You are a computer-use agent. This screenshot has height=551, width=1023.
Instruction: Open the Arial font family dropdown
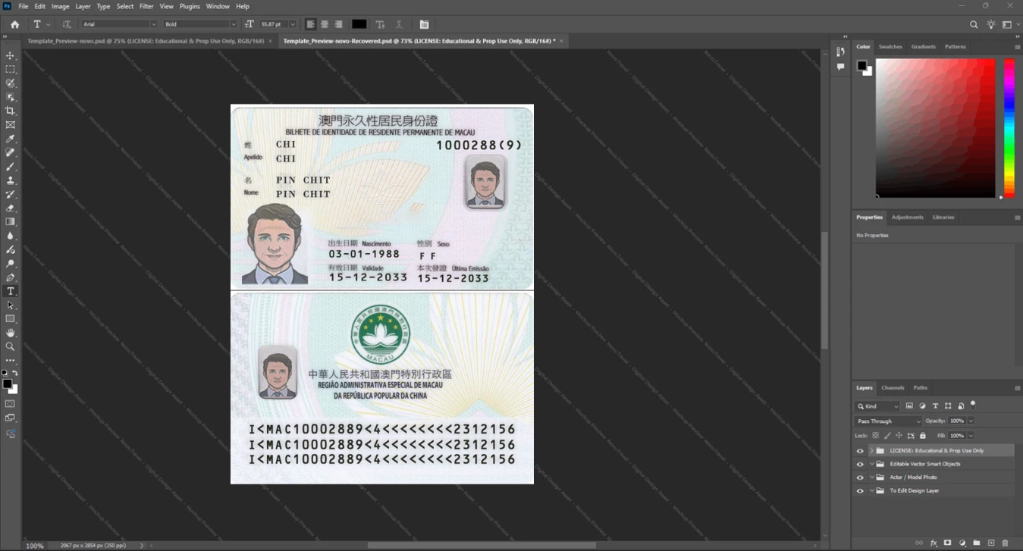pos(119,24)
